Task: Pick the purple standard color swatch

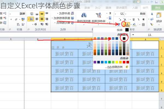Action: pos(95,62)
